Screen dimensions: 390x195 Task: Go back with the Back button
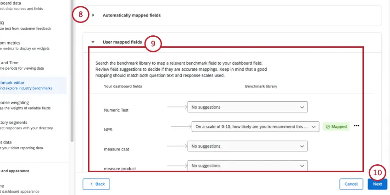[x=96, y=184]
